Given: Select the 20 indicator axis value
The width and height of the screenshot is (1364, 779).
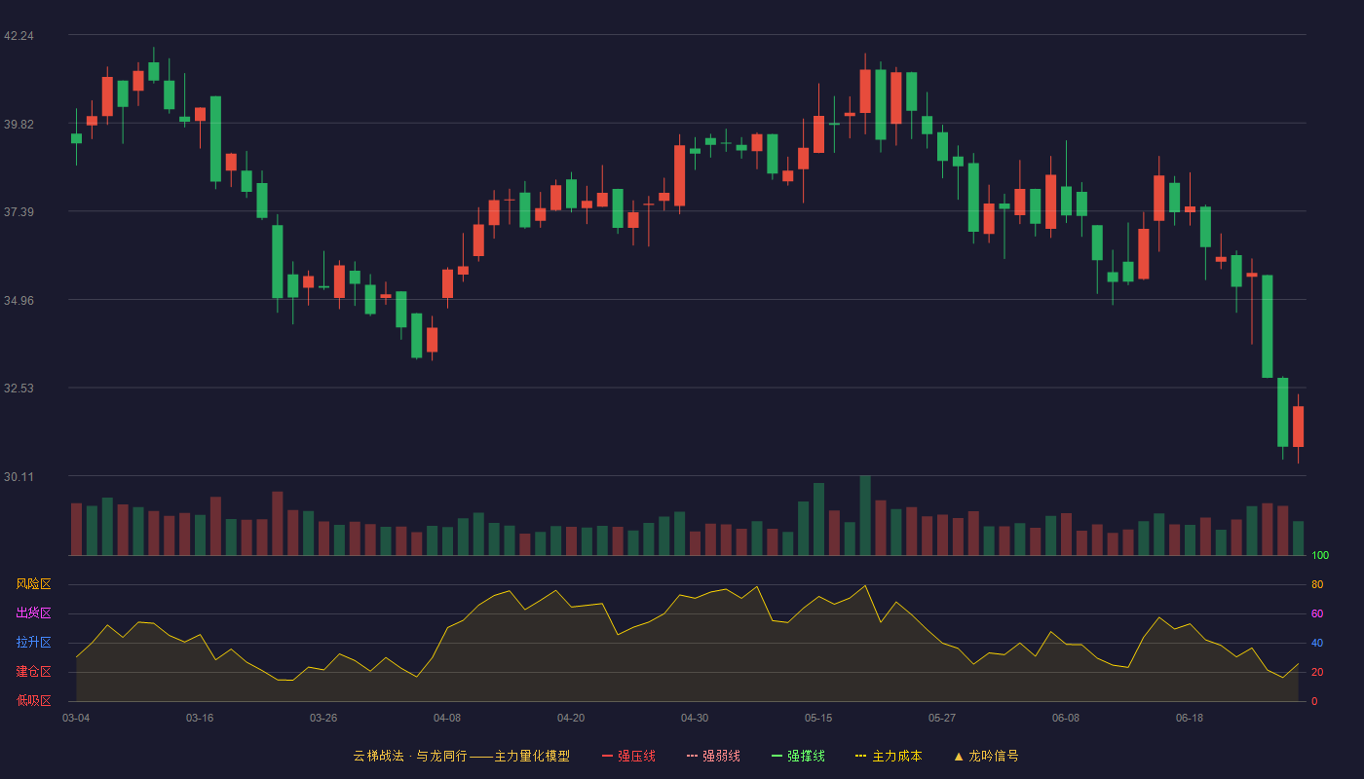Looking at the screenshot, I should tap(1317, 673).
